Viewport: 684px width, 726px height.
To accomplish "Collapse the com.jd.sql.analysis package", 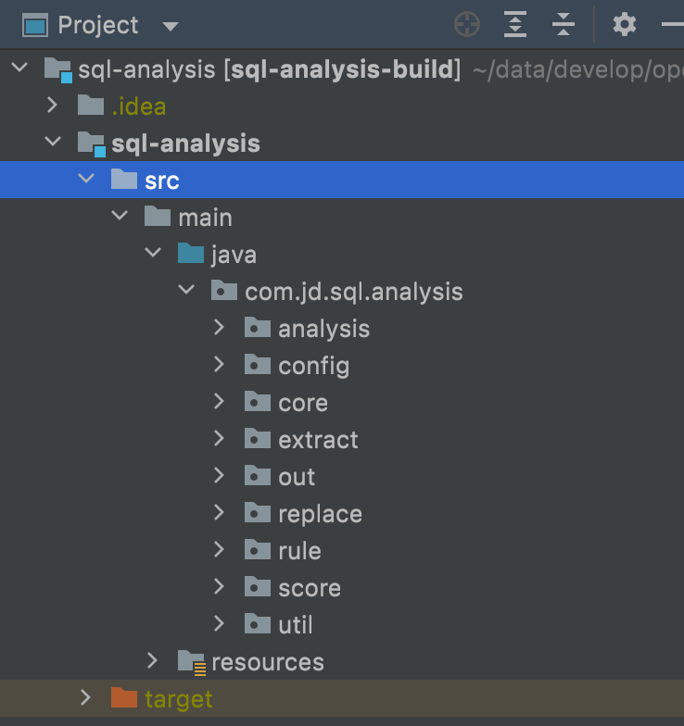I will (186, 291).
